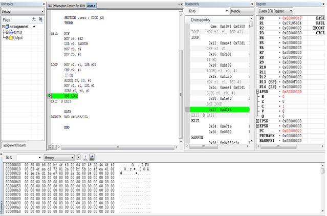Click the function list 'f()' icon below editor
The width and height of the screenshot is (327, 216).
[x=51, y=147]
